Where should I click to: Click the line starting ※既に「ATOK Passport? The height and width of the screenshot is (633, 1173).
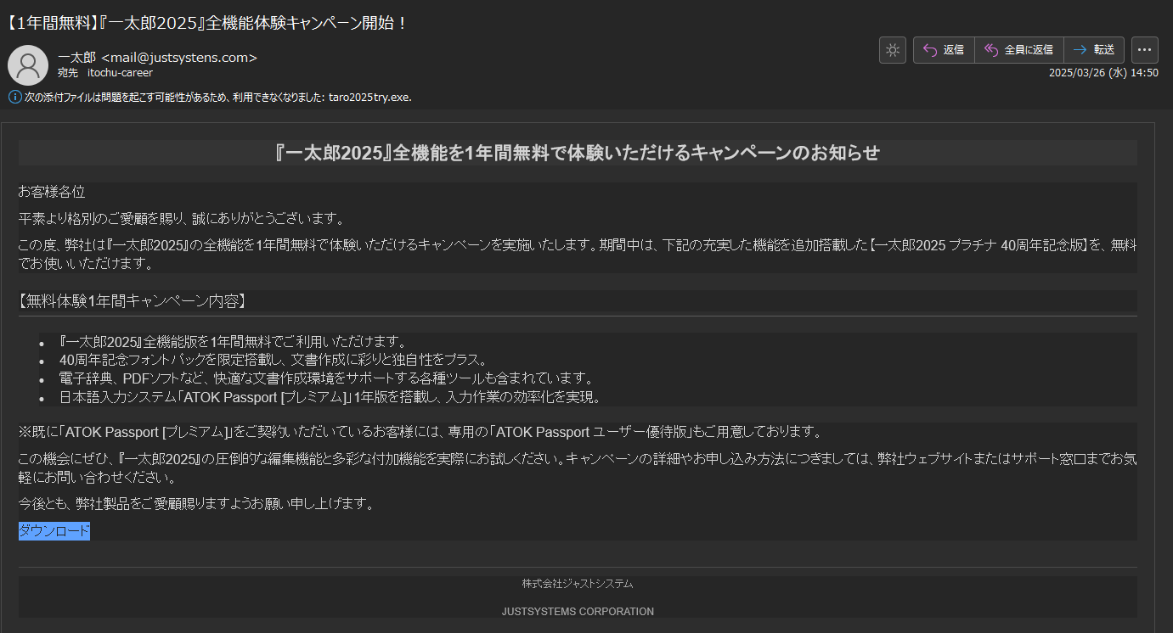(x=420, y=432)
